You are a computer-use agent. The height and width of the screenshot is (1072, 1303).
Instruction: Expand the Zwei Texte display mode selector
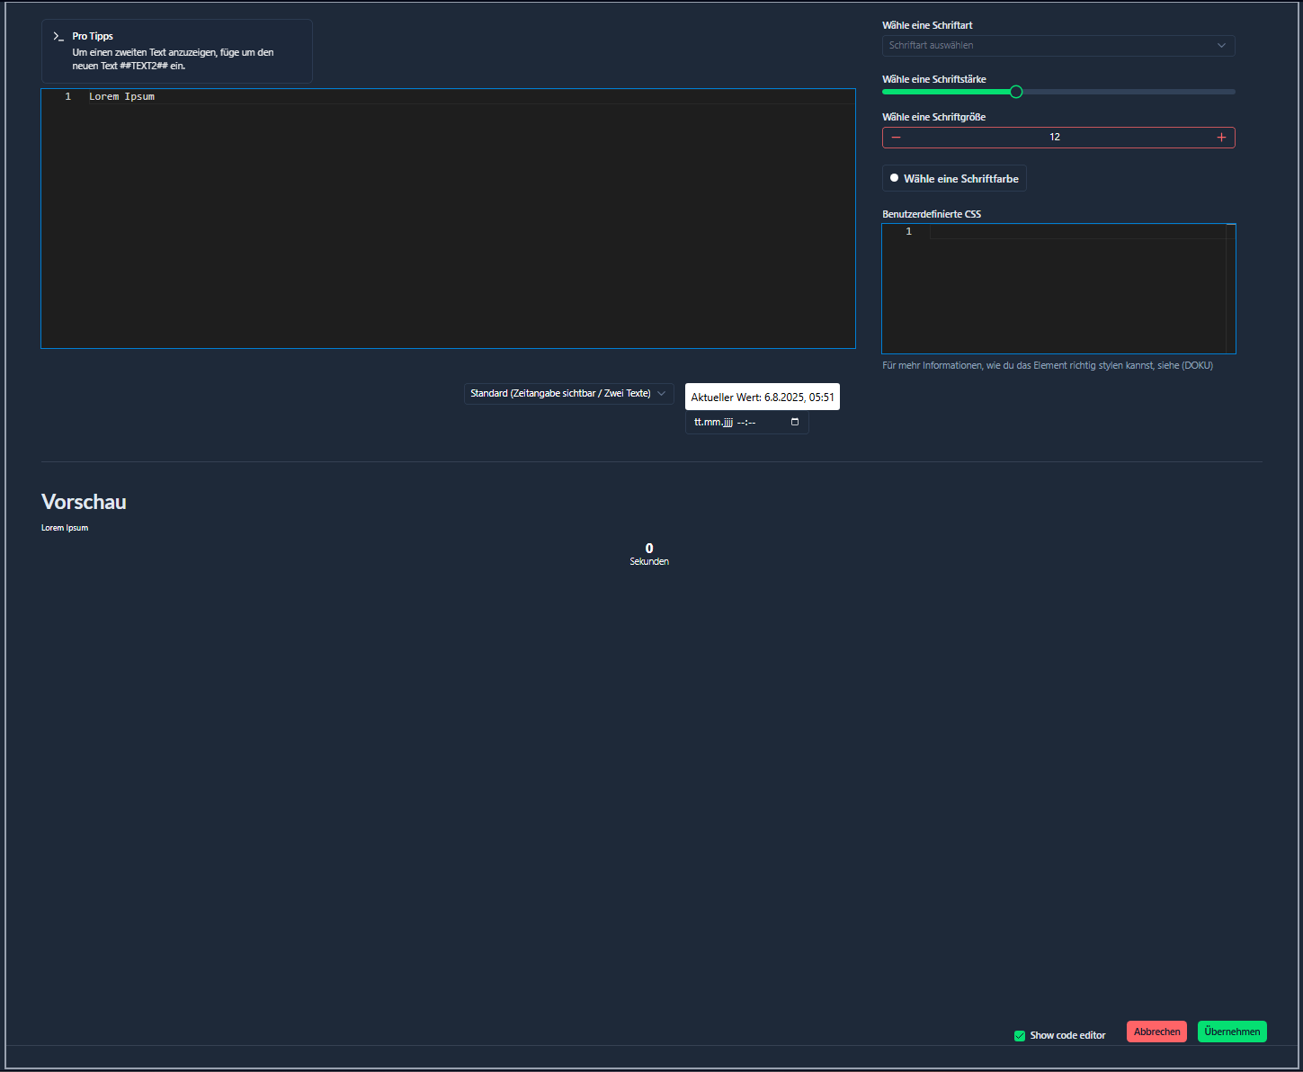(662, 393)
